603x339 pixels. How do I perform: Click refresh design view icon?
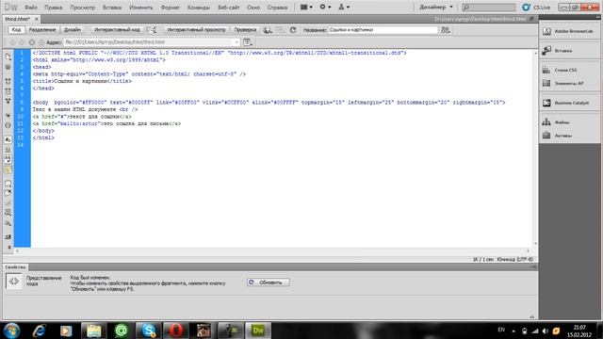(293, 29)
